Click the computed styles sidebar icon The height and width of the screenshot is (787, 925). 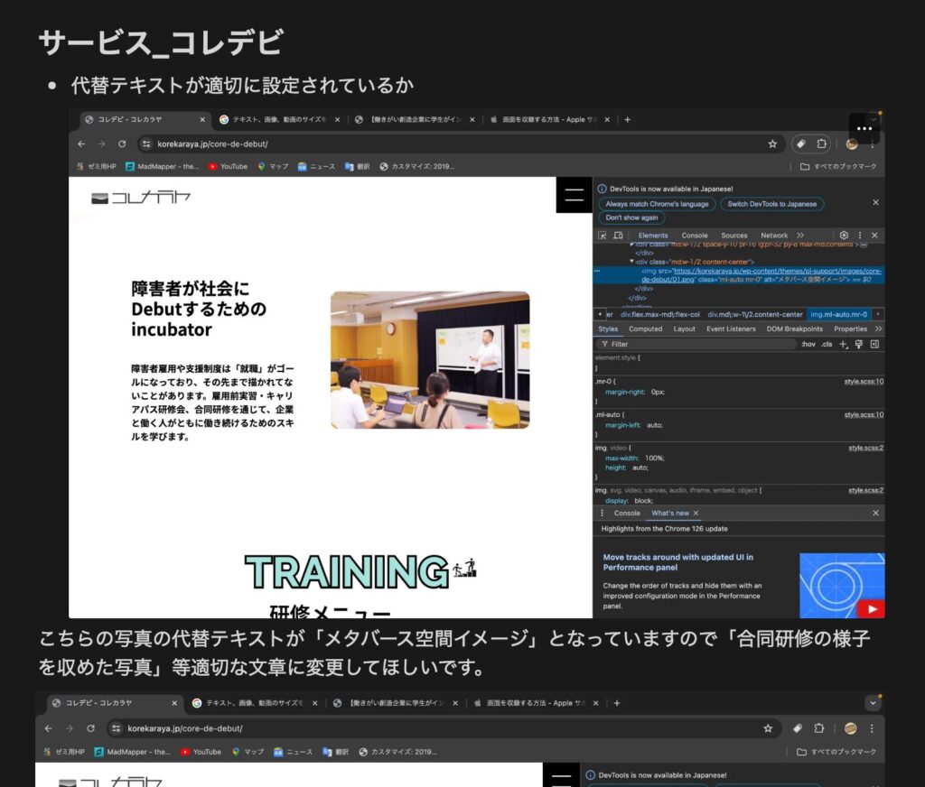[x=874, y=344]
